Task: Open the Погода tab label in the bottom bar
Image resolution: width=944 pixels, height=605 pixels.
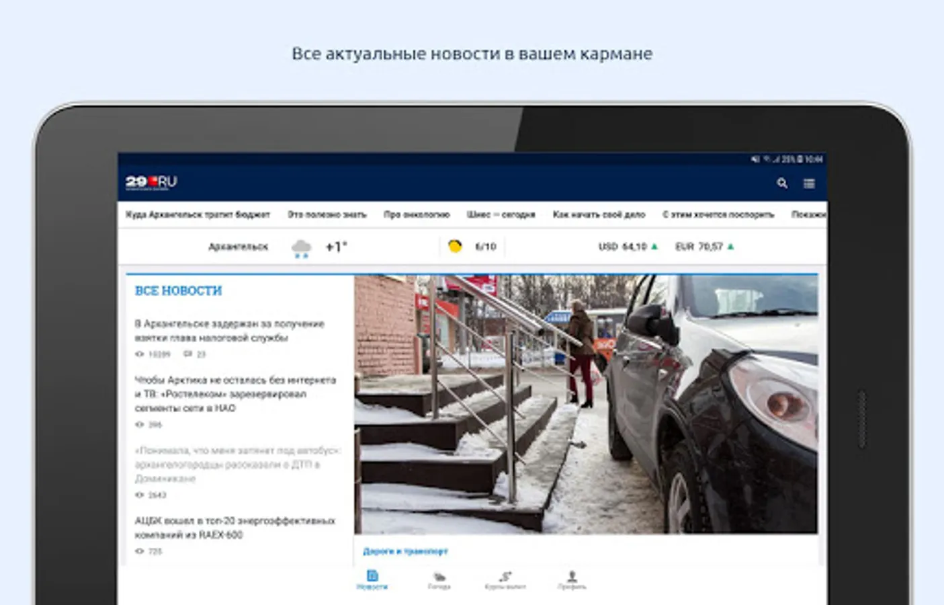Action: 439,587
